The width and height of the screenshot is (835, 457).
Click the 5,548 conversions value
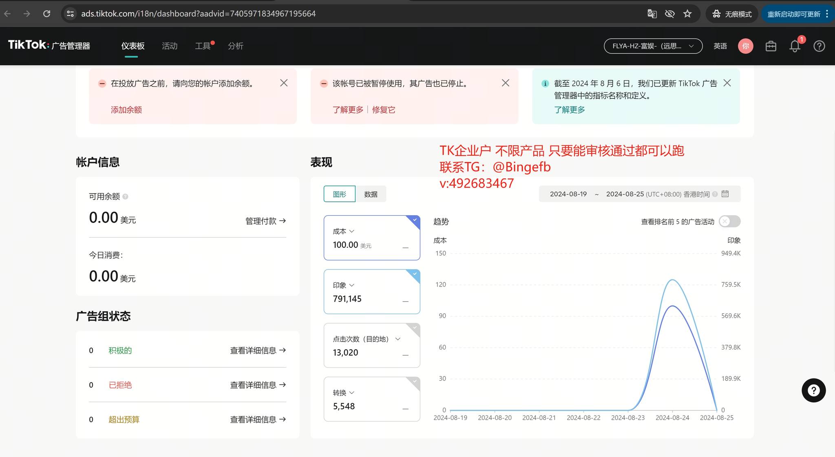[x=344, y=406]
